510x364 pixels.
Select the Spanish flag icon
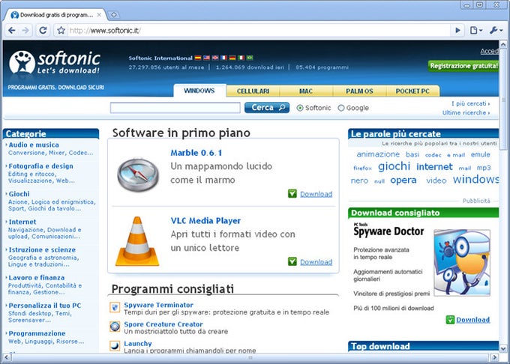[198, 58]
